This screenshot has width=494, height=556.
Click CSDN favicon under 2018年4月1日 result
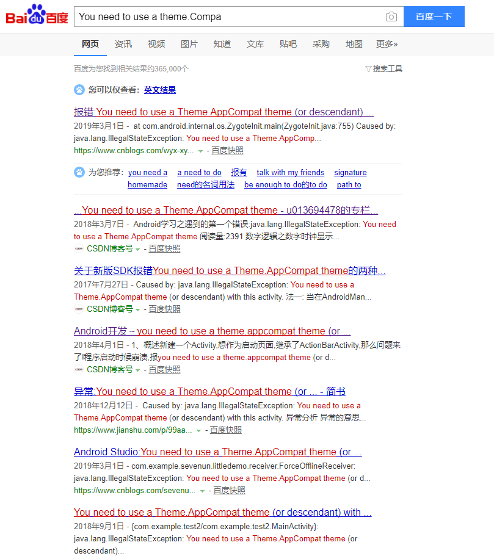(79, 369)
